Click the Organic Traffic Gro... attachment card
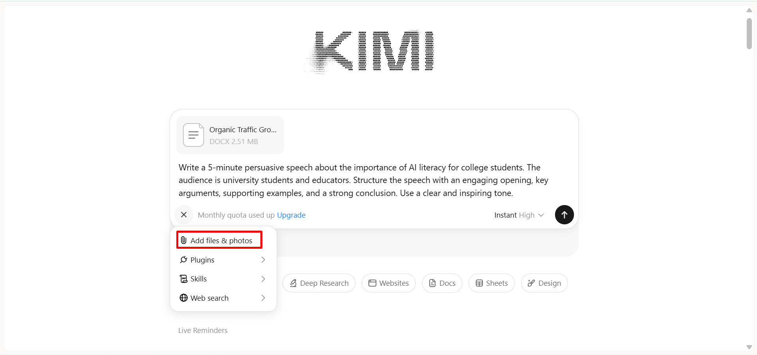The image size is (757, 355). click(230, 135)
